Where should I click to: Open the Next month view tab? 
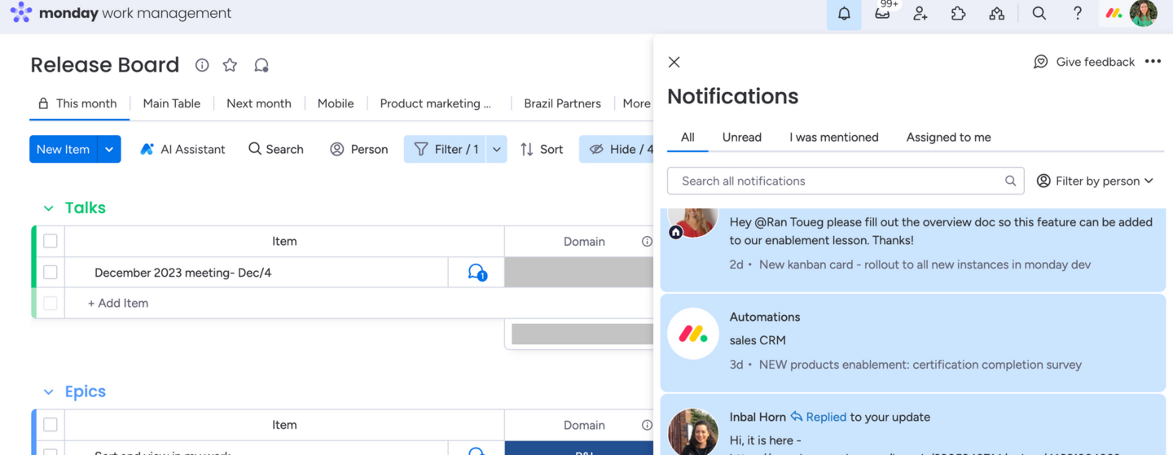tap(259, 103)
